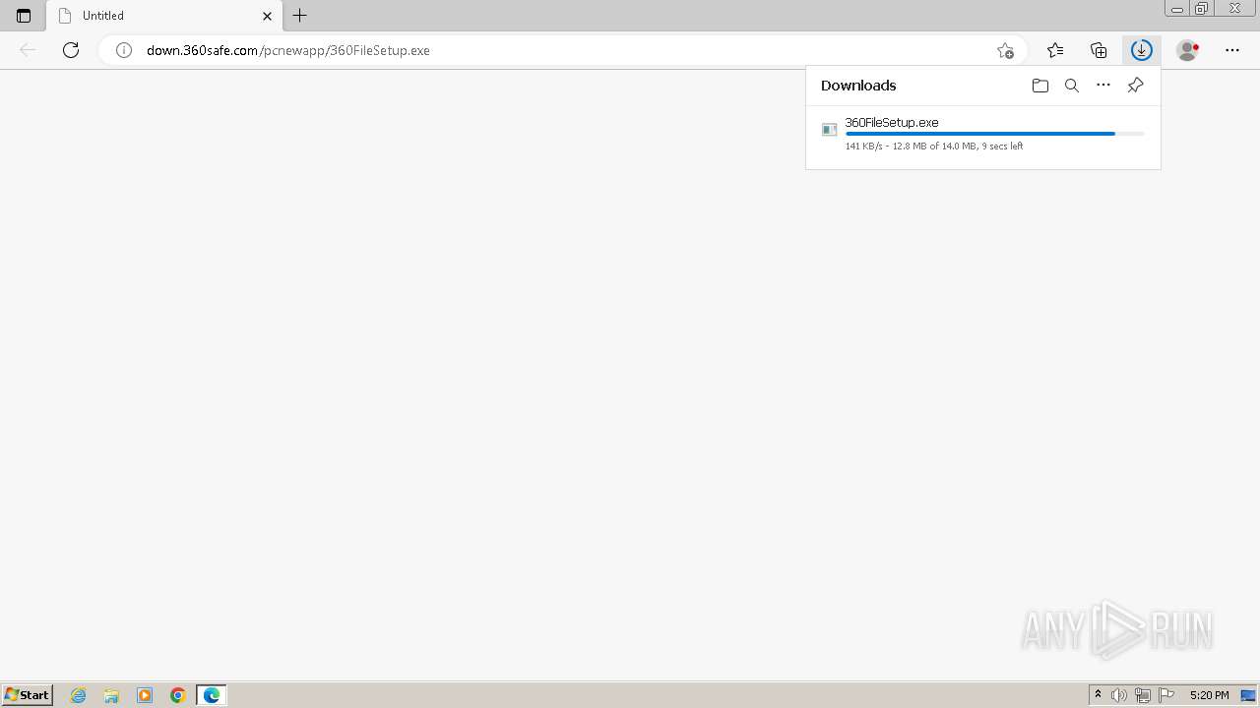Show hidden system tray icons
Image resolution: width=1260 pixels, height=708 pixels.
[1099, 695]
